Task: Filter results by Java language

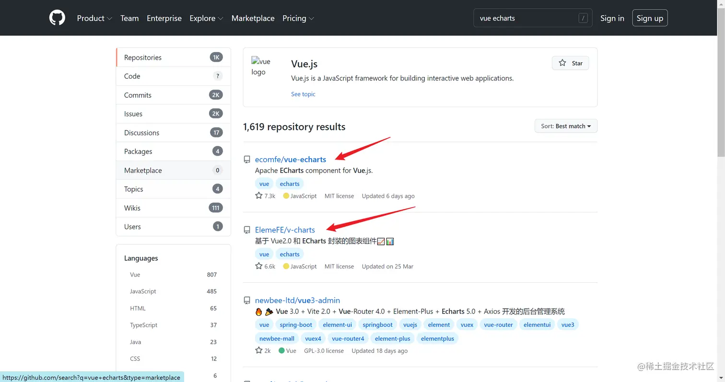Action: (173, 342)
